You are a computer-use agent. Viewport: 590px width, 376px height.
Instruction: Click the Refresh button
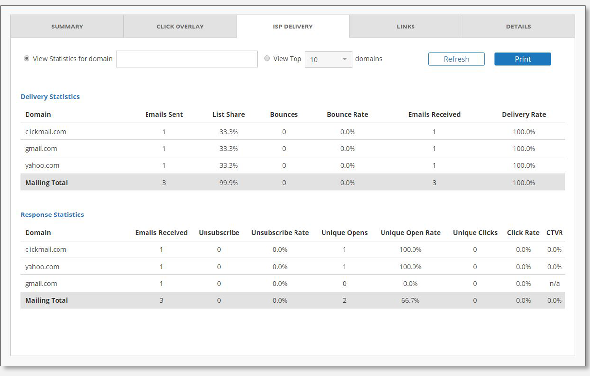click(x=456, y=59)
